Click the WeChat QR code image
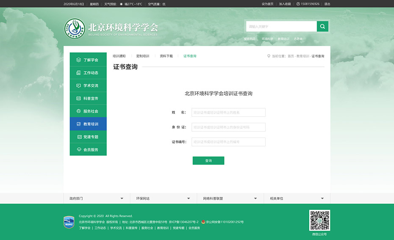Screen dimensions: 394x240 tap(319, 220)
